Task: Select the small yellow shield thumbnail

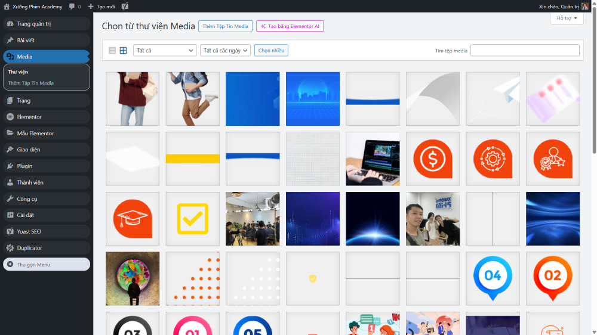Action: [313, 279]
